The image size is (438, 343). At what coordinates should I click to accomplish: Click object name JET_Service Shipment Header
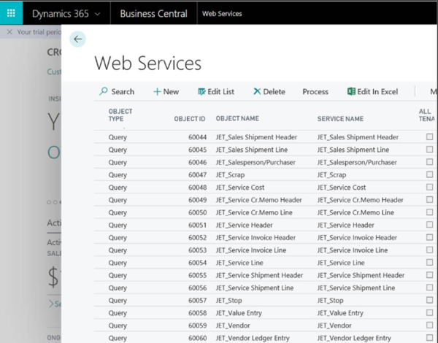click(259, 275)
